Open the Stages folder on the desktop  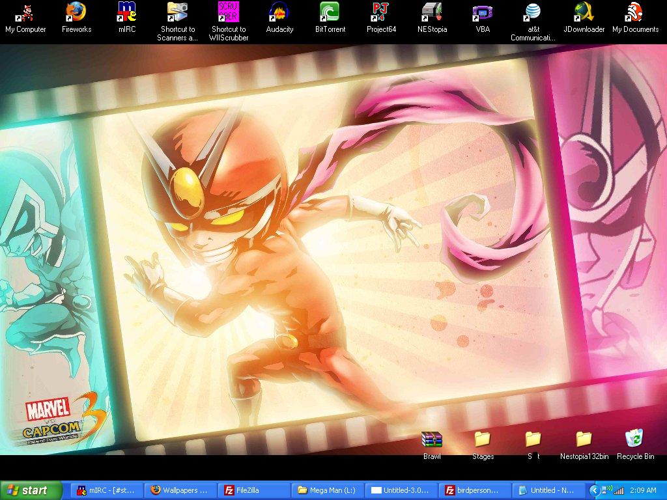click(x=483, y=440)
